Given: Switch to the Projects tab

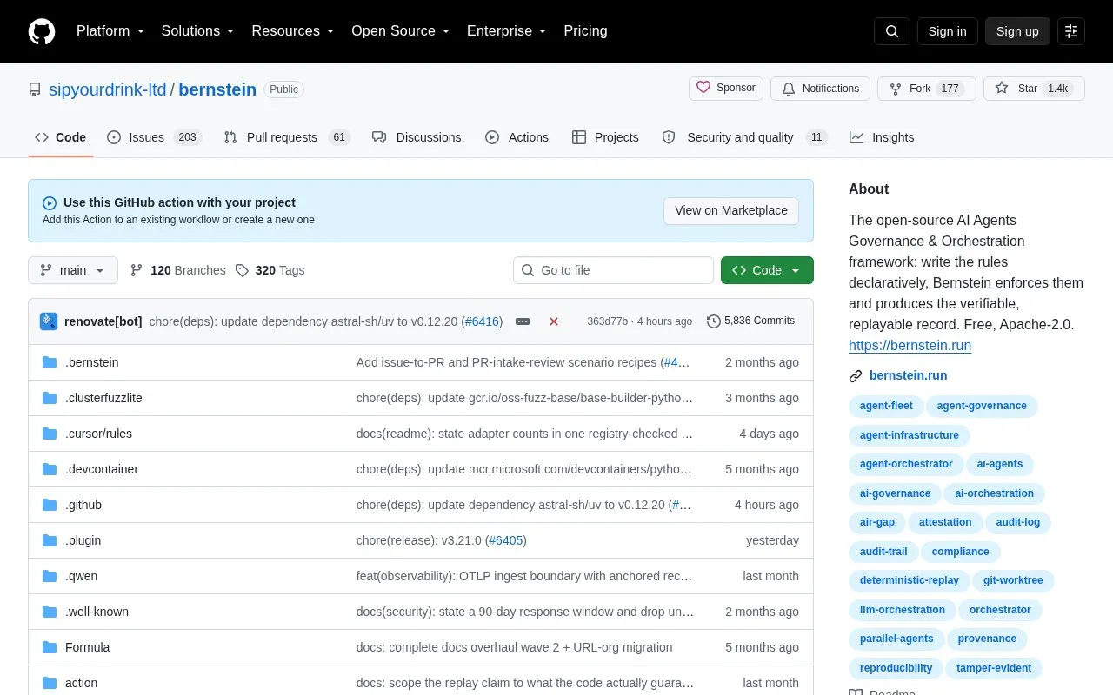Looking at the screenshot, I should 605,137.
